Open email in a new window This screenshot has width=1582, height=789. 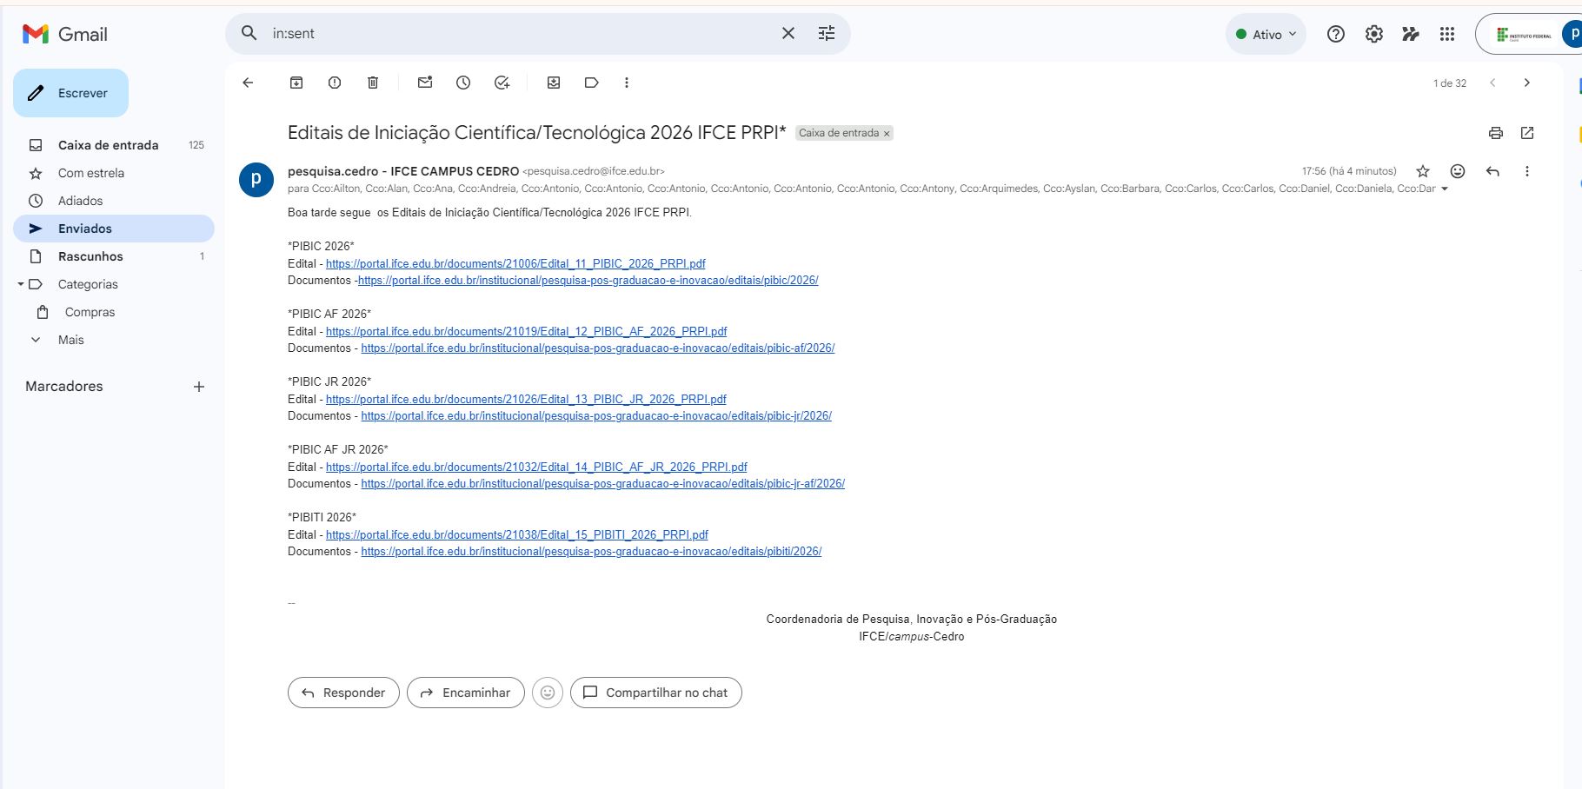[1527, 133]
